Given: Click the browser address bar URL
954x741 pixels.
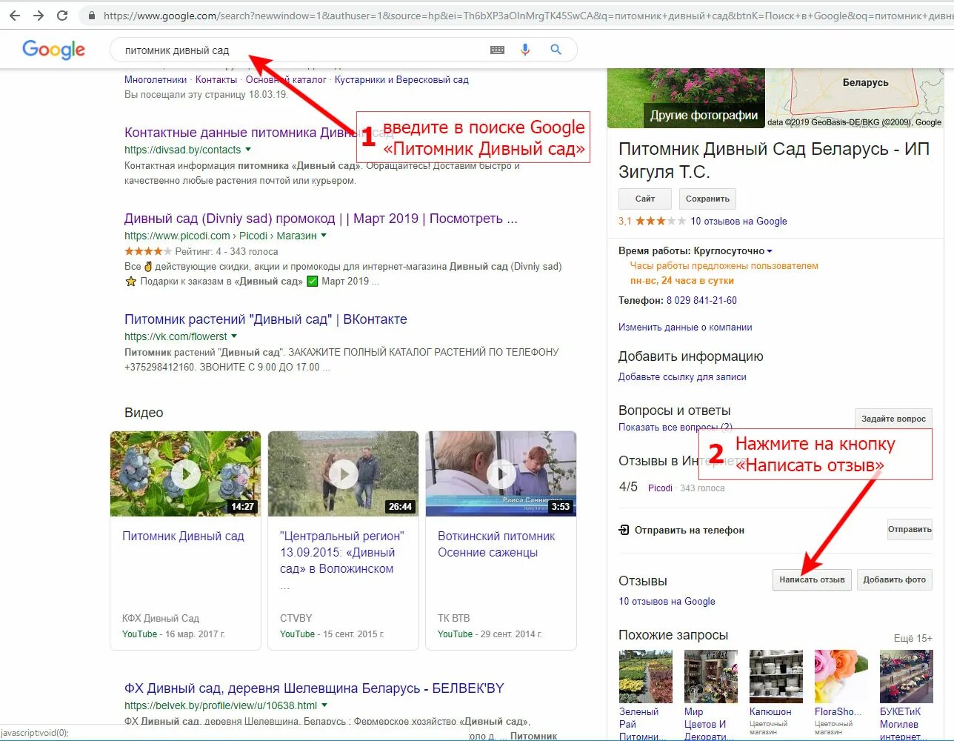Looking at the screenshot, I should pyautogui.click(x=526, y=15).
